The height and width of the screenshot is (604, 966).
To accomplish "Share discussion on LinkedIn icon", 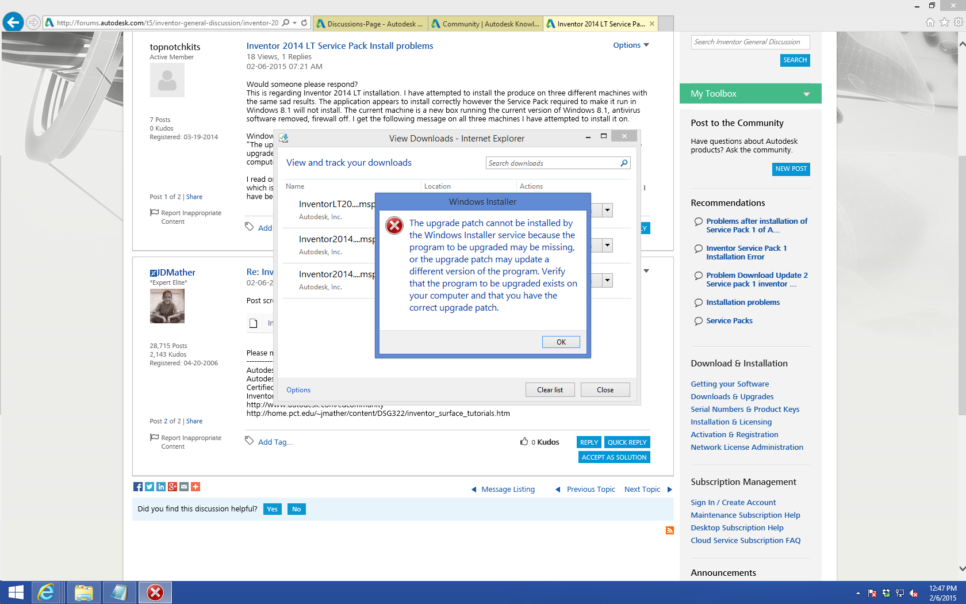I will click(161, 487).
